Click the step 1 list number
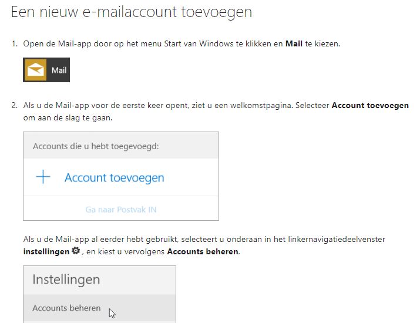Viewport: 420px width, 323px height. [x=15, y=43]
